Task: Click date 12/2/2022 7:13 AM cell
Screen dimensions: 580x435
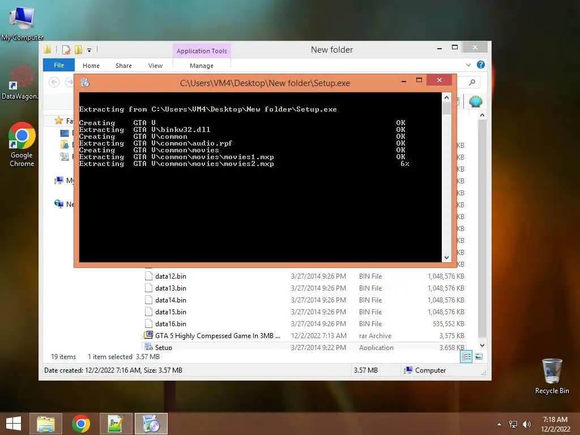Action: (x=319, y=335)
